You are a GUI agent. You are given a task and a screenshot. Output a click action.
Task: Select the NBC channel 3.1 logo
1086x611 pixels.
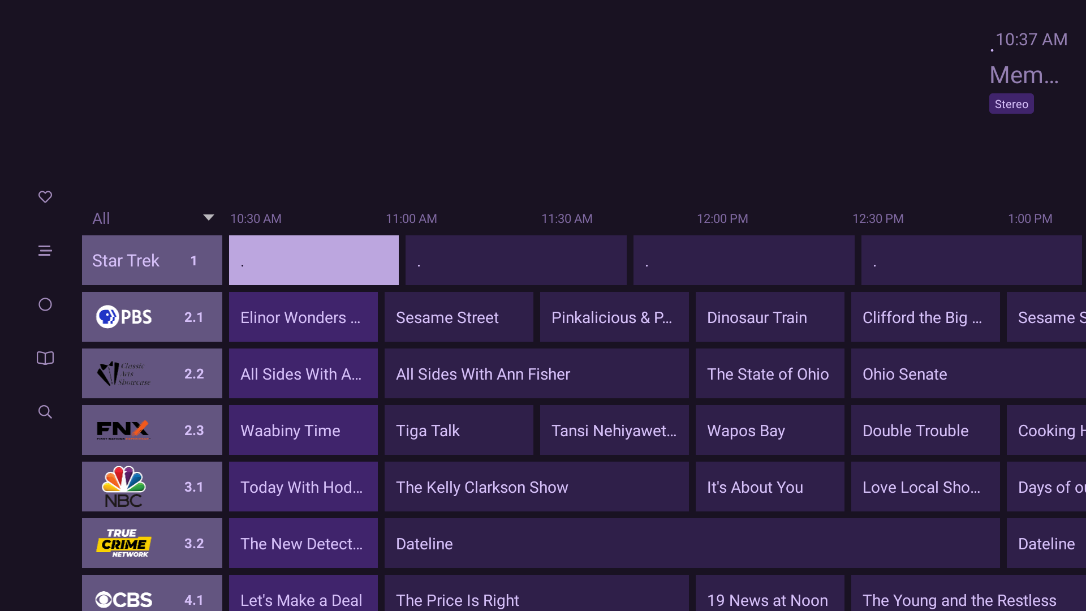click(124, 487)
